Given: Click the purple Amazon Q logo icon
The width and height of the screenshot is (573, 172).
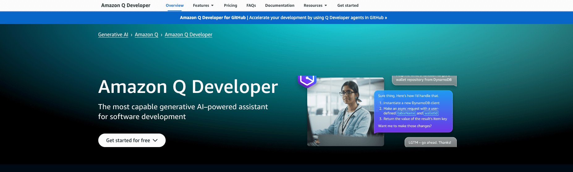Looking at the screenshot, I should tap(307, 81).
